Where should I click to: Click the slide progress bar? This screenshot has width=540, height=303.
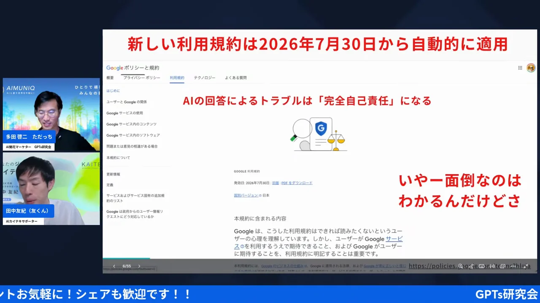coord(126,258)
